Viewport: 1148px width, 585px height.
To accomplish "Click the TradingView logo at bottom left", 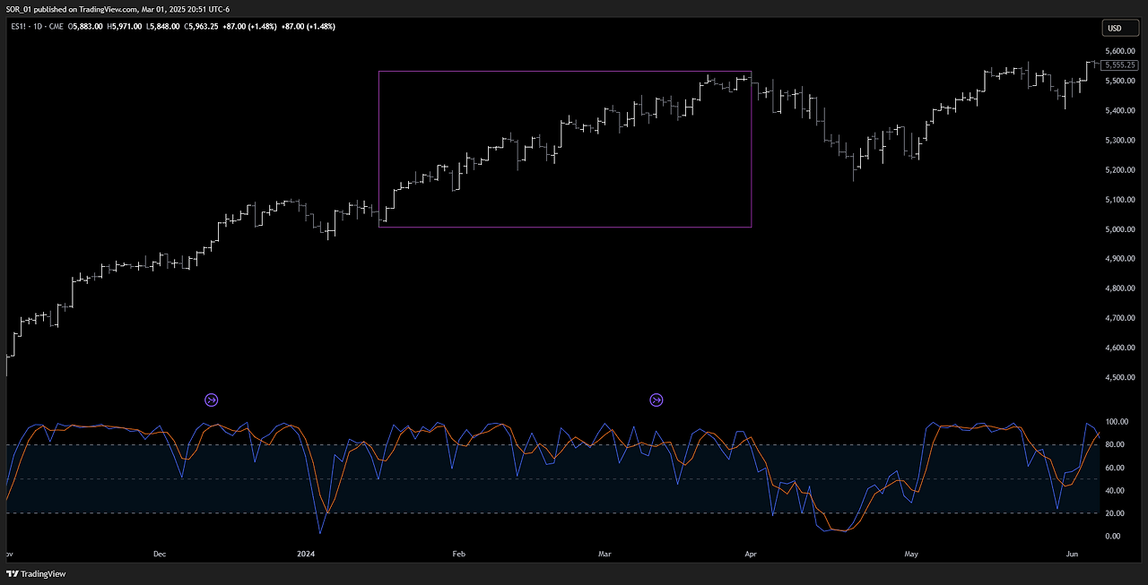I will pos(36,573).
